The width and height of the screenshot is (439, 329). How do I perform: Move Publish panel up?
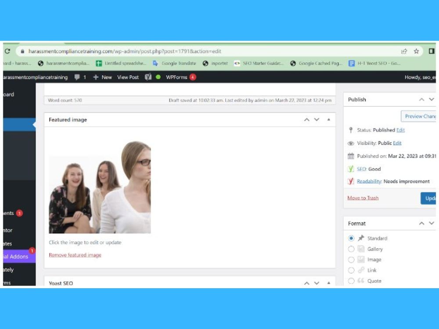click(421, 100)
